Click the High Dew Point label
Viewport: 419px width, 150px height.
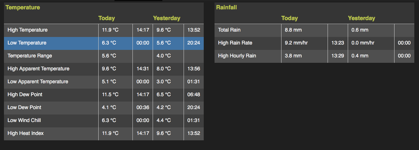coord(25,95)
